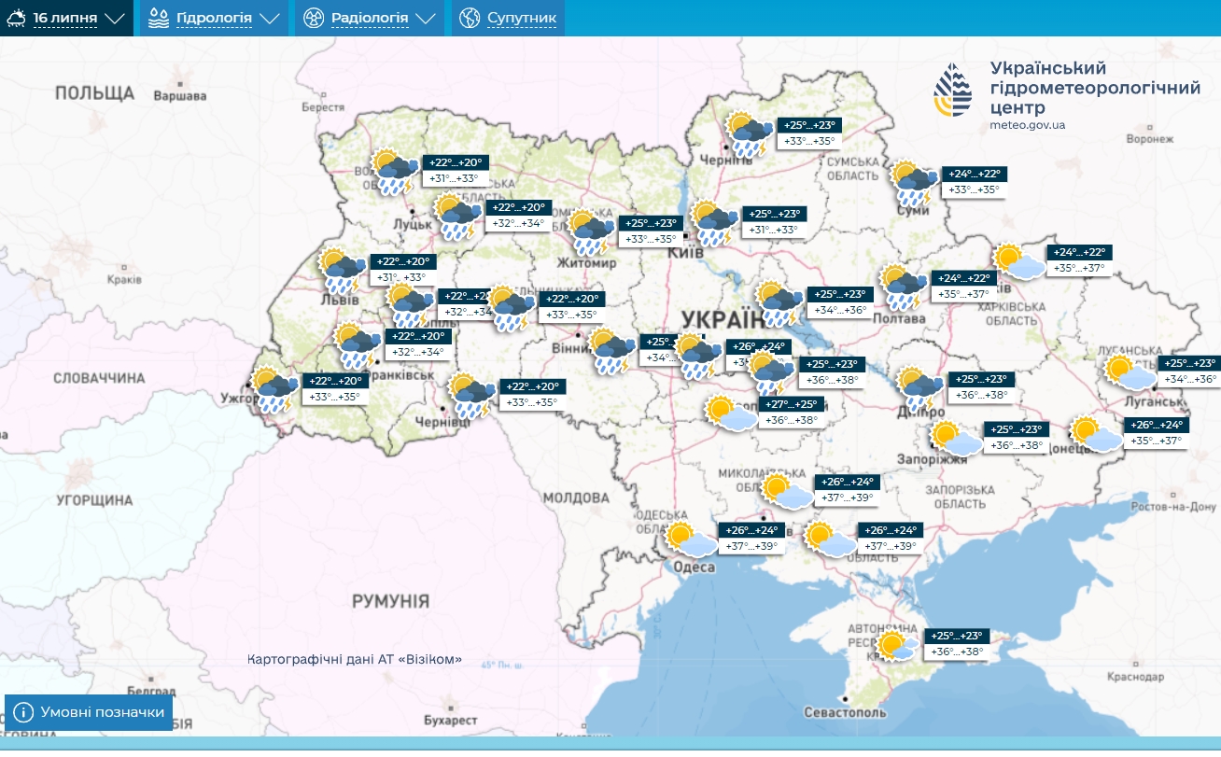Open the 16 липня date dropdown
Screen dimensions: 1221x757
pyautogui.click(x=65, y=18)
